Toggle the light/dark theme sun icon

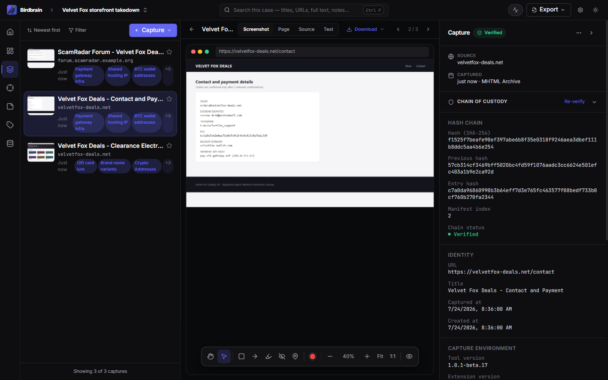(595, 10)
